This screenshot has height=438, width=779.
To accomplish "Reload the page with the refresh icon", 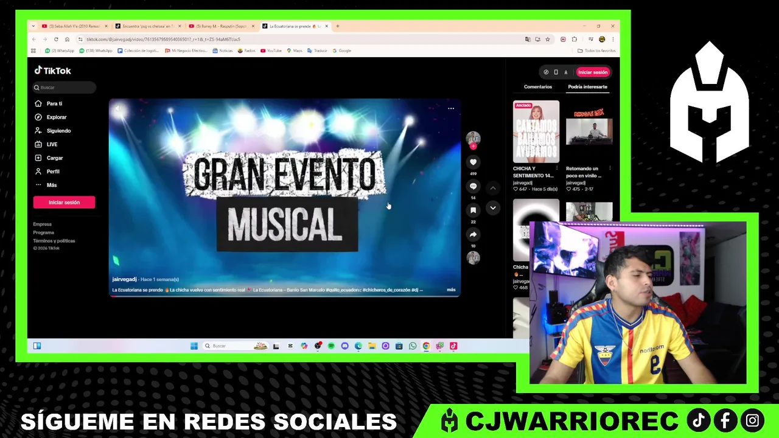I will pyautogui.click(x=56, y=39).
